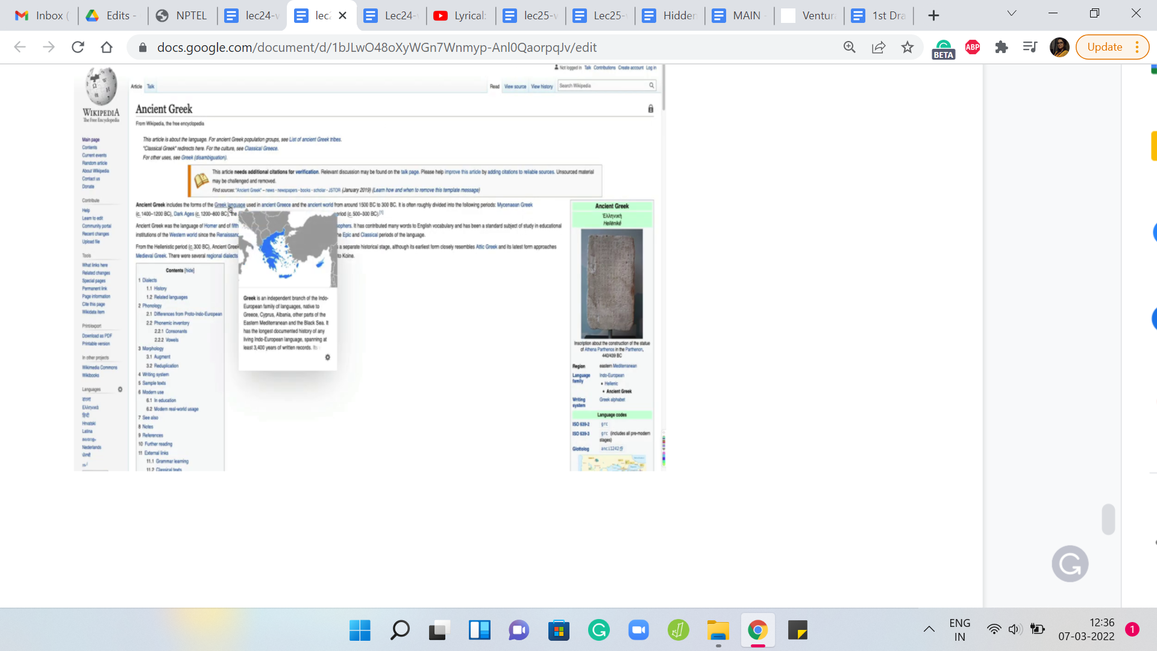Screen dimensions: 1157x651
Task: Click the inscription stone photo
Action: pyautogui.click(x=612, y=283)
